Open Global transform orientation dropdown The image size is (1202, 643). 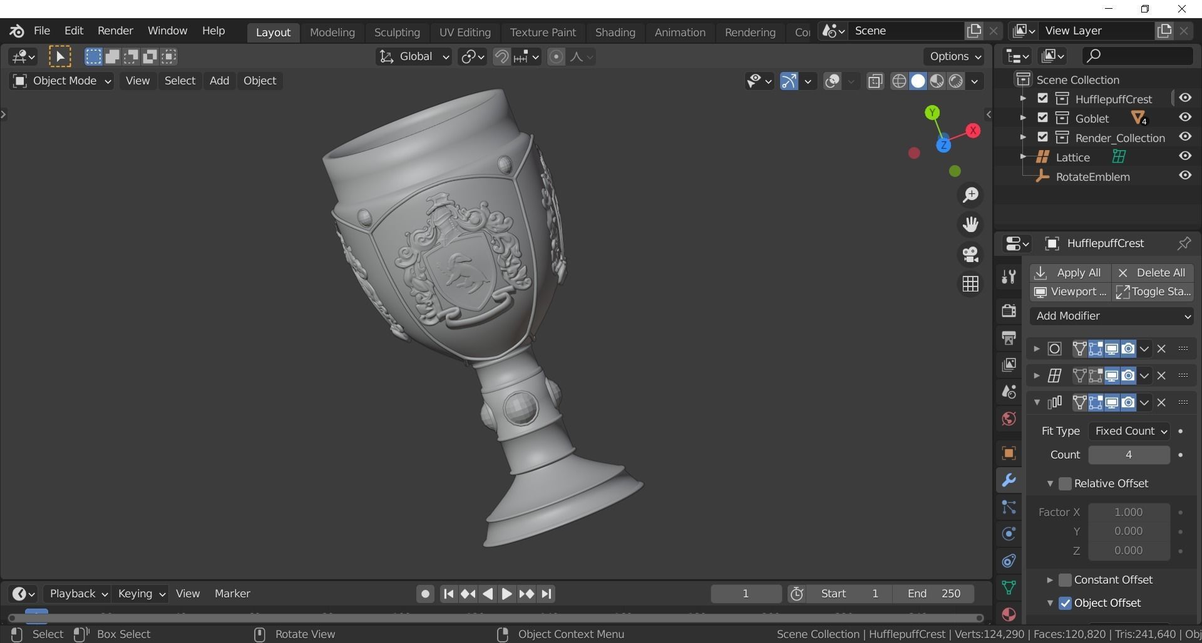[414, 57]
